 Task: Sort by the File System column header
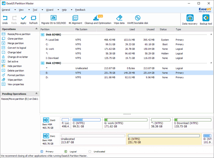[86, 29]
